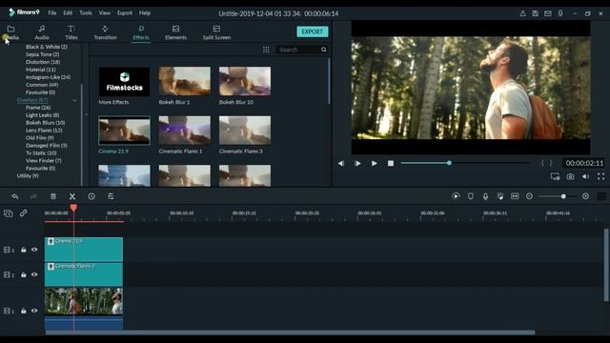This screenshot has width=610, height=343.
Task: Collapse the library side panel handle
Action: [x=87, y=114]
